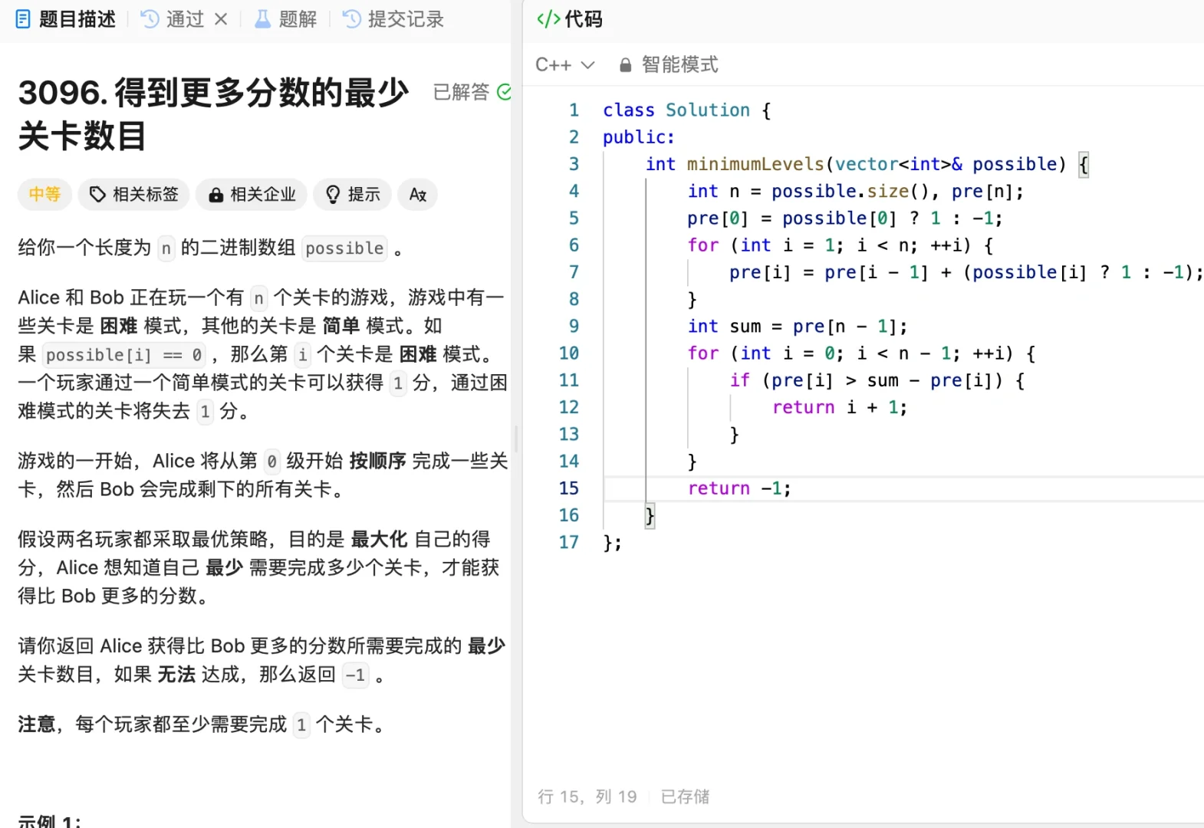Close the 通过 tab with its X
Viewport: 1204px width, 828px height.
click(x=221, y=19)
